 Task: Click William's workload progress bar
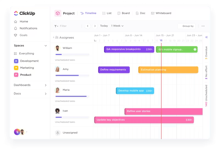[x=72, y=54]
